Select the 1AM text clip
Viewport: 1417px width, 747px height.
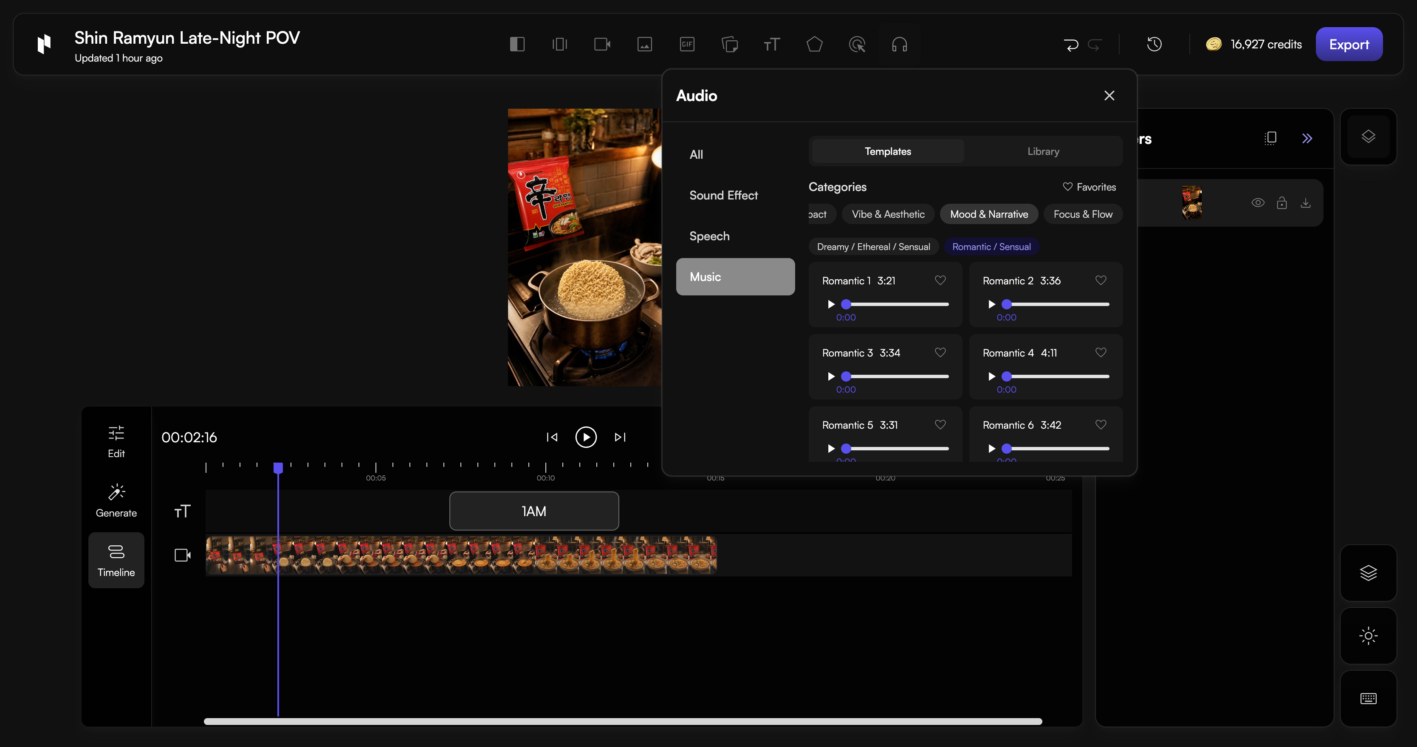coord(533,511)
